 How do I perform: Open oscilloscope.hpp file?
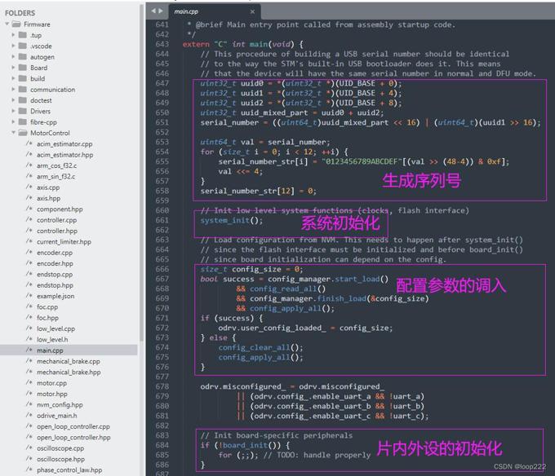click(x=60, y=459)
